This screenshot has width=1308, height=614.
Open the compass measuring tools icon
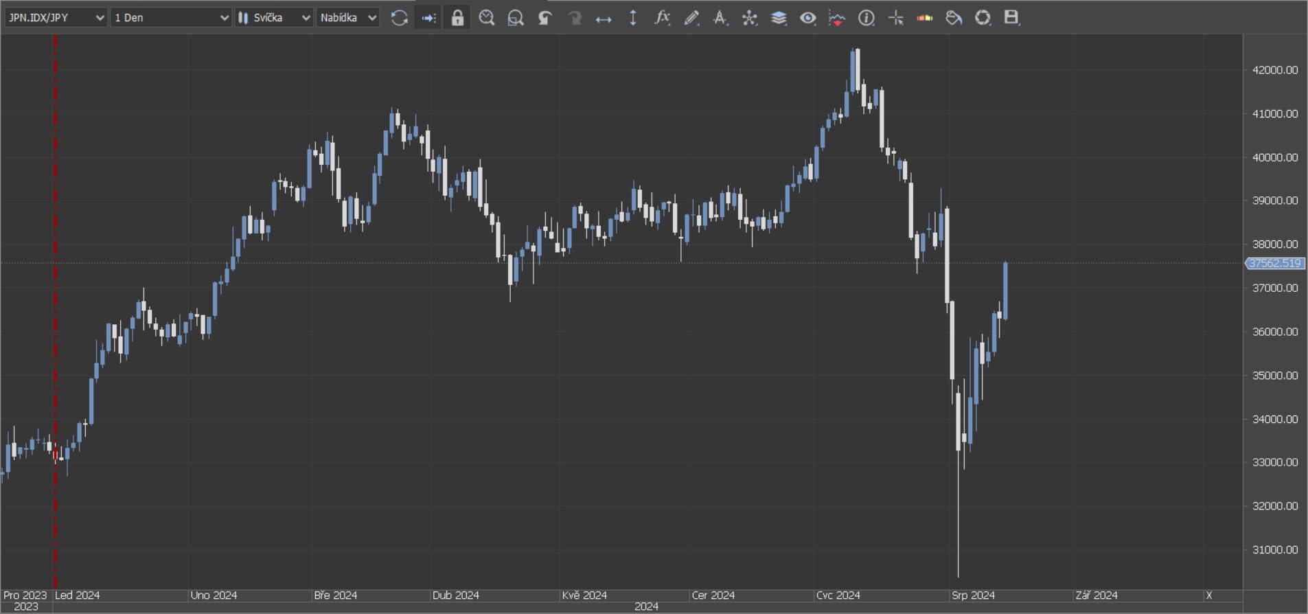tap(720, 18)
